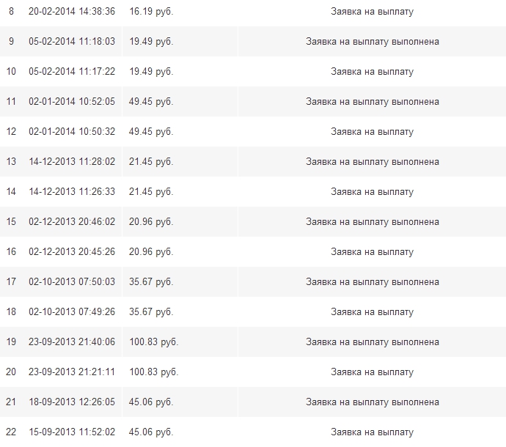The height and width of the screenshot is (447, 506).
Task: Click status text in row 20
Action: coord(372,372)
